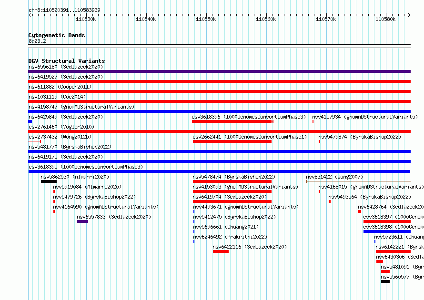This screenshot has height=300, width=424.
Task: Select the blue nsv4158747 variant bar
Action: coord(219,111)
